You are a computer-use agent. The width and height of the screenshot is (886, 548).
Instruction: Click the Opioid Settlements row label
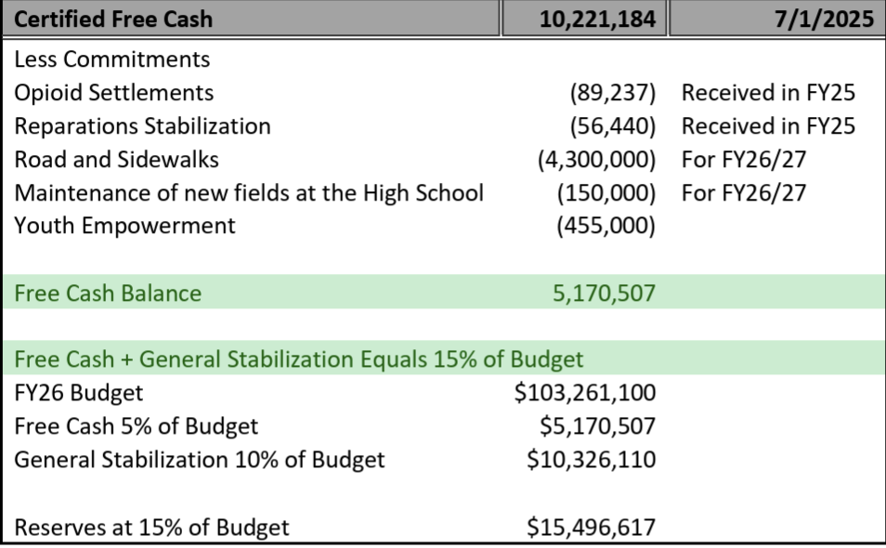tap(114, 93)
